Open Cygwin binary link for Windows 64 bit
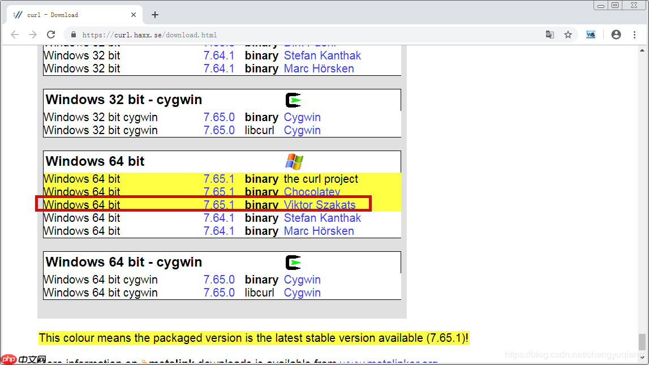This screenshot has width=649, height=365. (x=302, y=280)
